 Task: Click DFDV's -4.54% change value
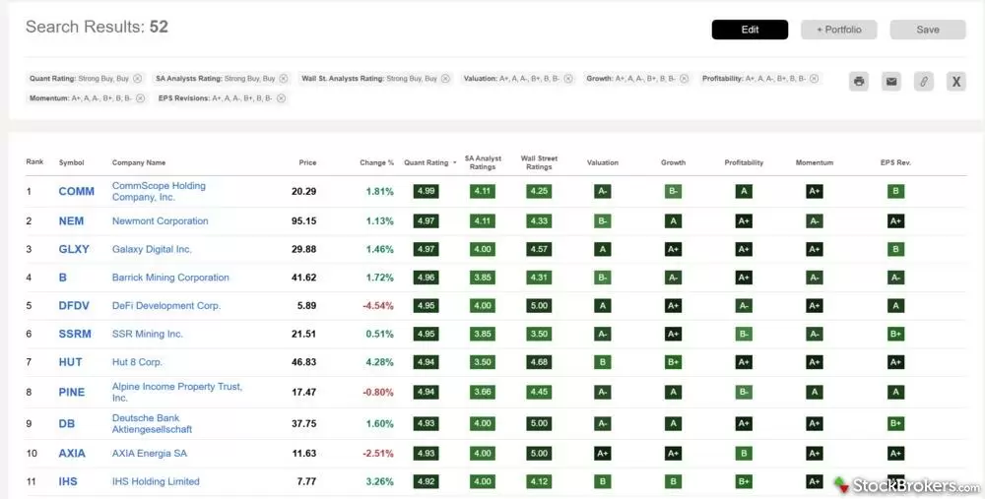(x=378, y=306)
